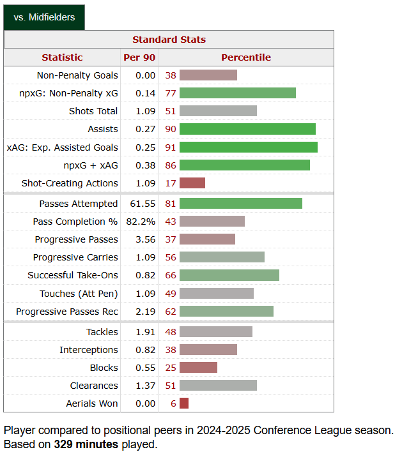Click the Assists percentile bar
Viewport: 402px width, 452px height.
tap(247, 129)
